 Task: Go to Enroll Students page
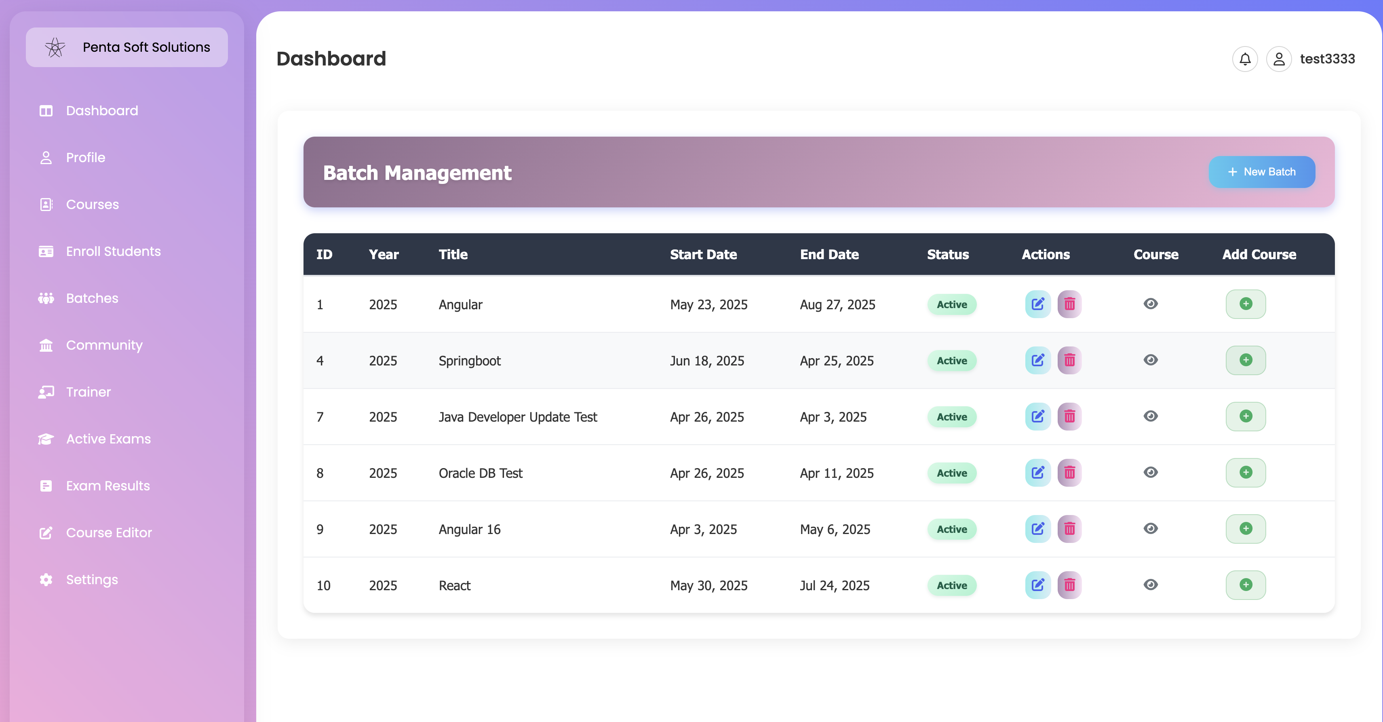click(x=113, y=251)
